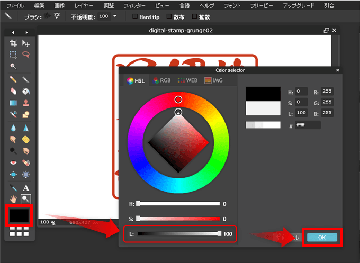
Task: Select the Clone Stamp tool
Action: (x=26, y=103)
